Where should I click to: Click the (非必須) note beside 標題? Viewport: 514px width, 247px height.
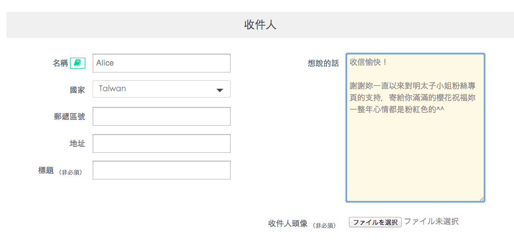pos(70,172)
